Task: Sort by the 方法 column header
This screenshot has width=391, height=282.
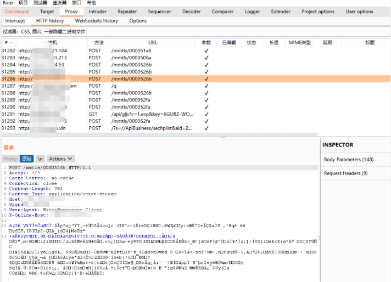Action: (x=99, y=43)
